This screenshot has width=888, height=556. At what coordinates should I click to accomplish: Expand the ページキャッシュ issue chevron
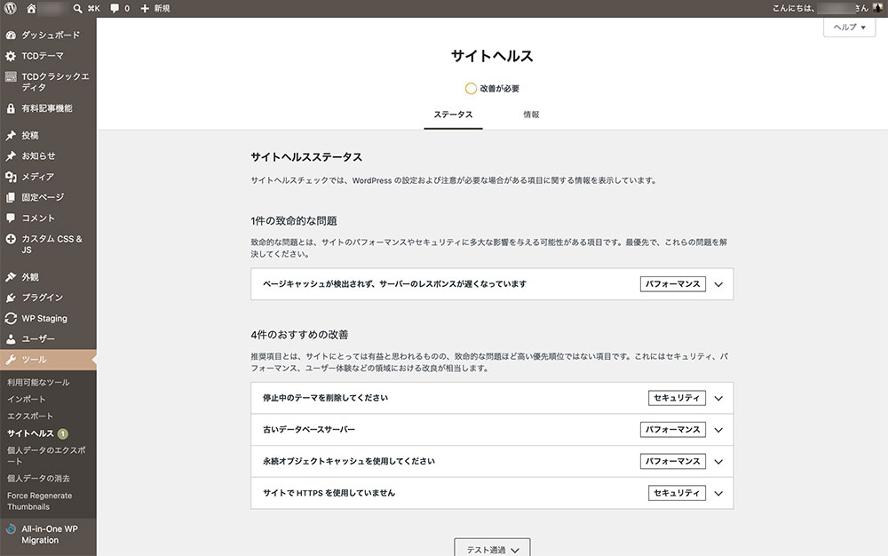[718, 284]
